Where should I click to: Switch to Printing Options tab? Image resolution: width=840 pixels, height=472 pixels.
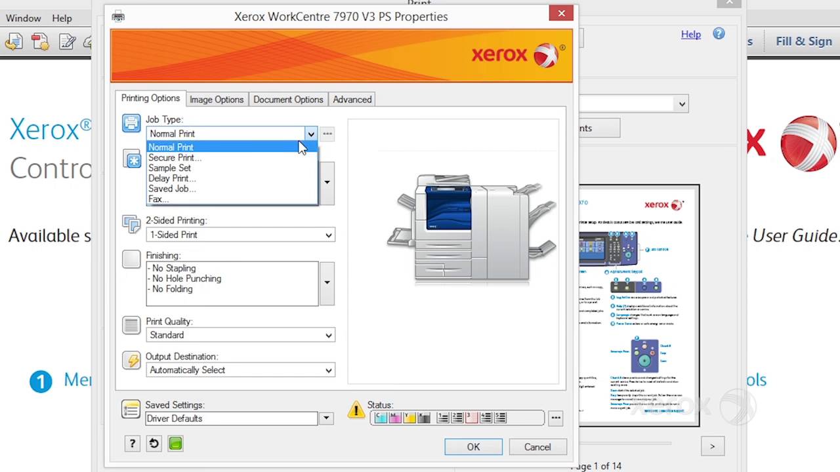150,98
